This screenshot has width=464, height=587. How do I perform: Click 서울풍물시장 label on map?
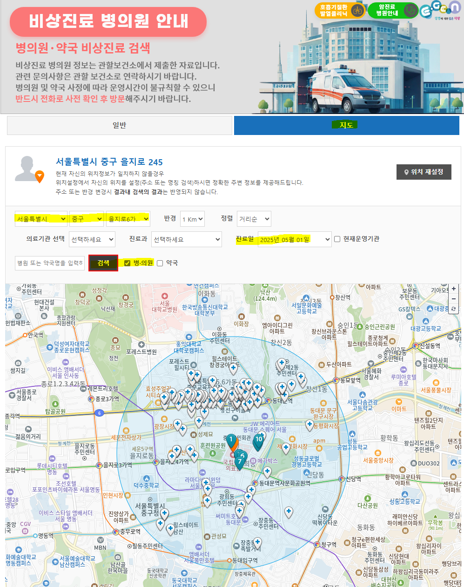pyautogui.click(x=436, y=390)
